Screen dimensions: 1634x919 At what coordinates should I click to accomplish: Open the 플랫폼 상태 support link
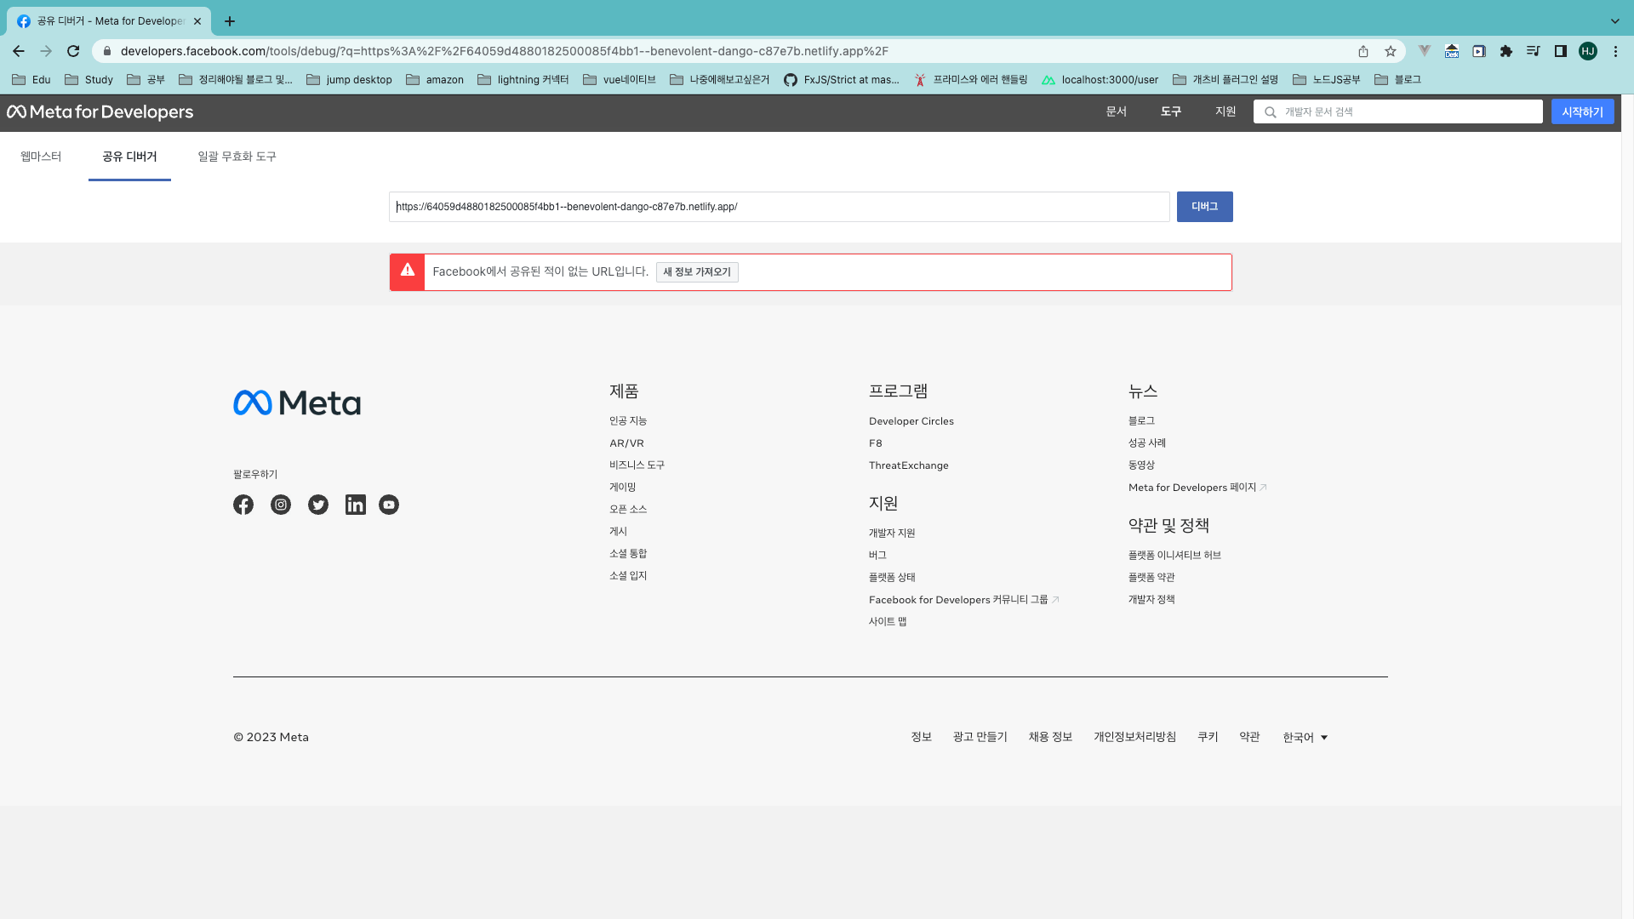892,577
